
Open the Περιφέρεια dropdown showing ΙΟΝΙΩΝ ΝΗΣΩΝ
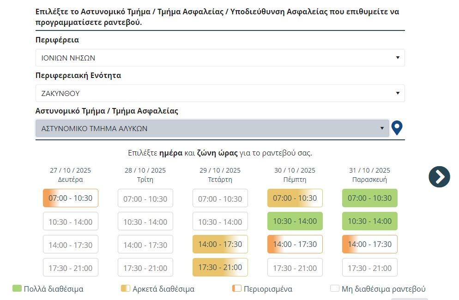220,58
